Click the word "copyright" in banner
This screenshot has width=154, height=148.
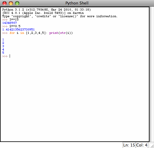[21, 16]
